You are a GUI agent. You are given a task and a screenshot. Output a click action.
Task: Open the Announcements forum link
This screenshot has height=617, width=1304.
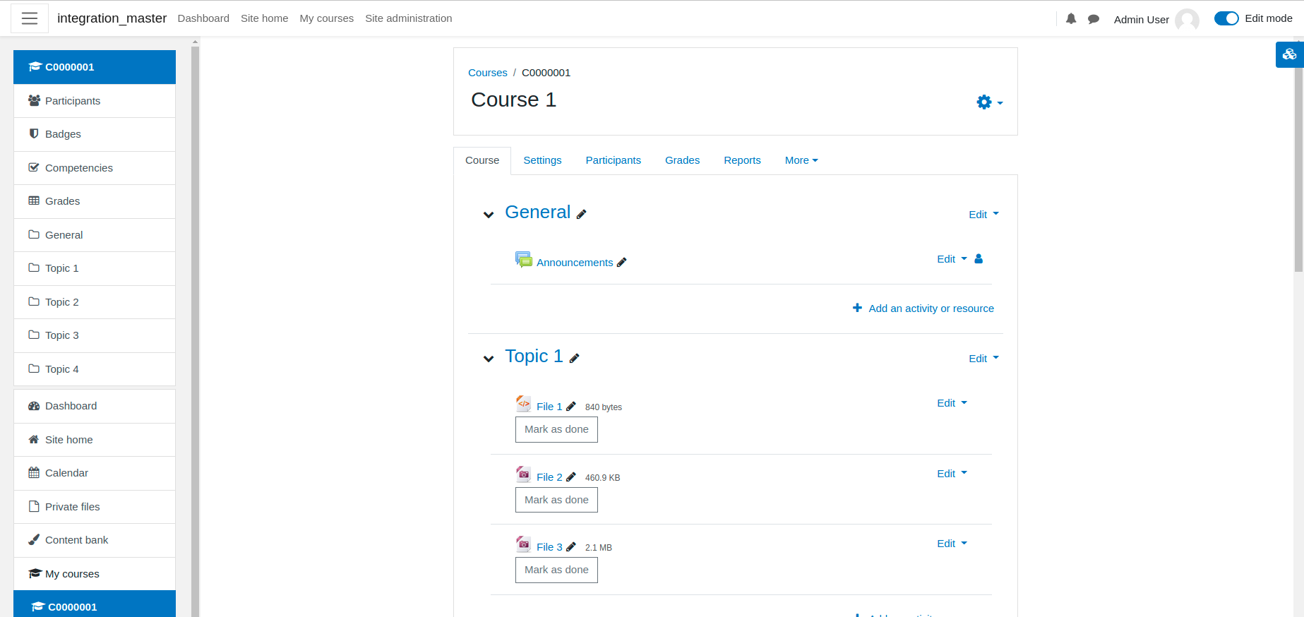575,263
